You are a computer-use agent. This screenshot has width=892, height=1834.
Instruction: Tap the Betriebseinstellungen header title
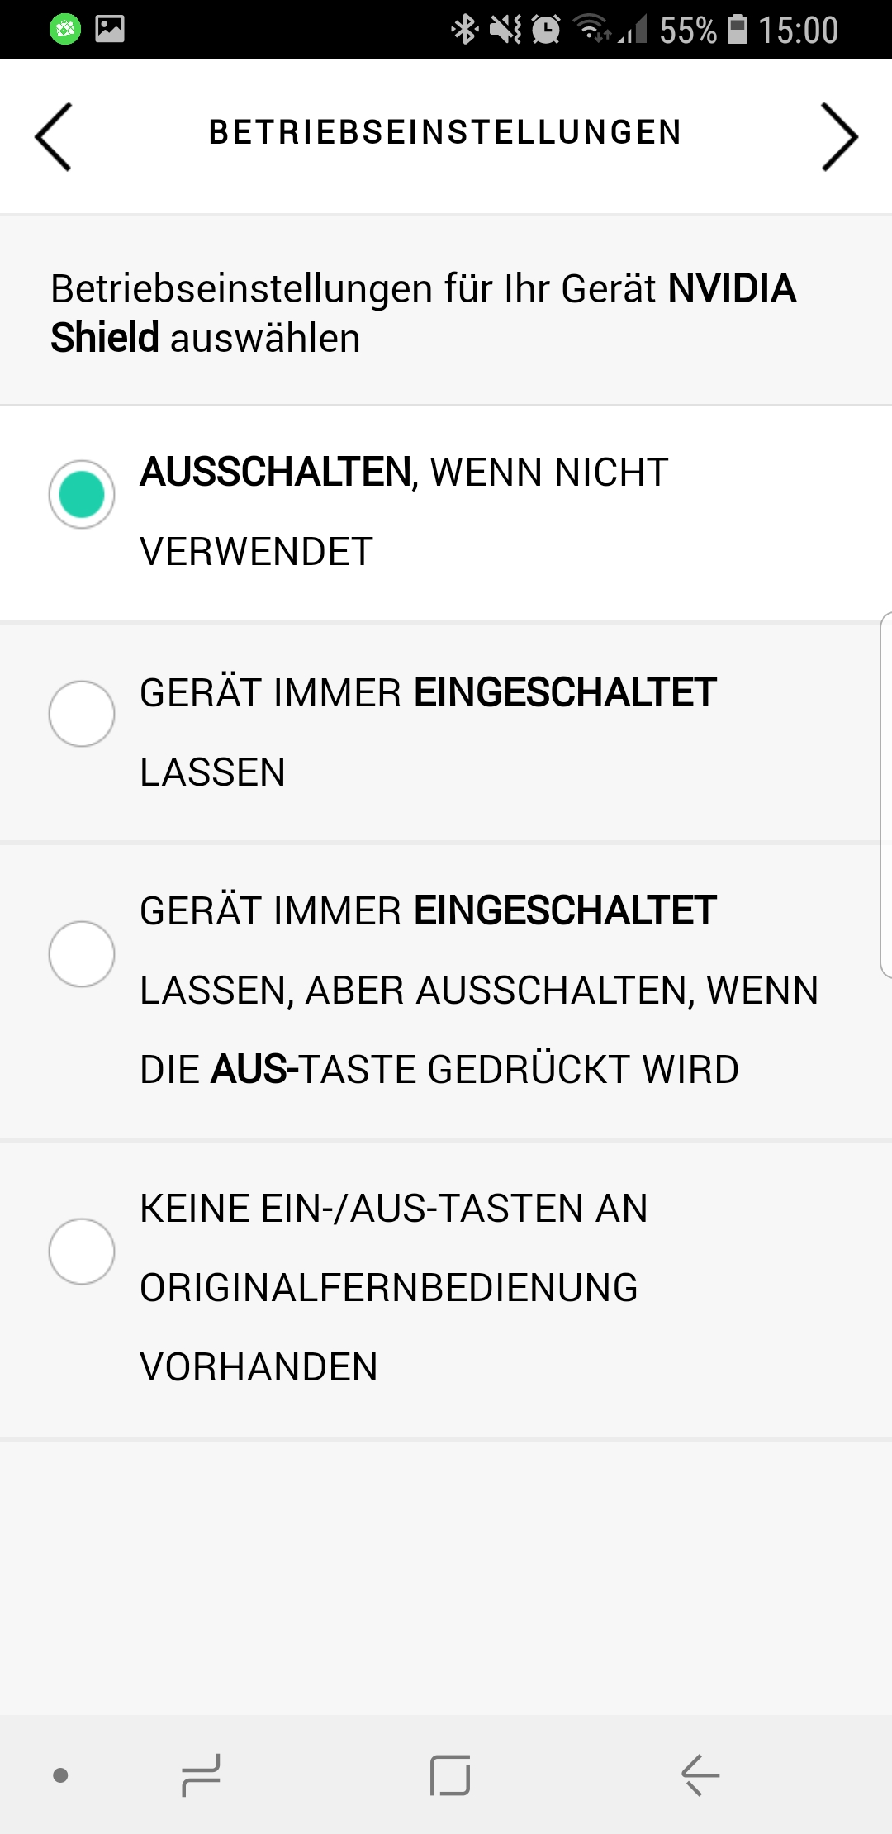(x=445, y=132)
